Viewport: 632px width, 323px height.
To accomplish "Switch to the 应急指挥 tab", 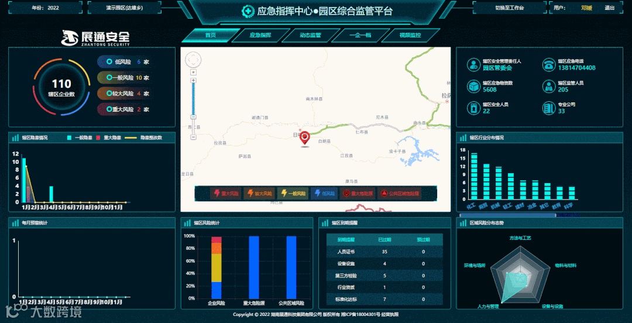I will 260,35.
